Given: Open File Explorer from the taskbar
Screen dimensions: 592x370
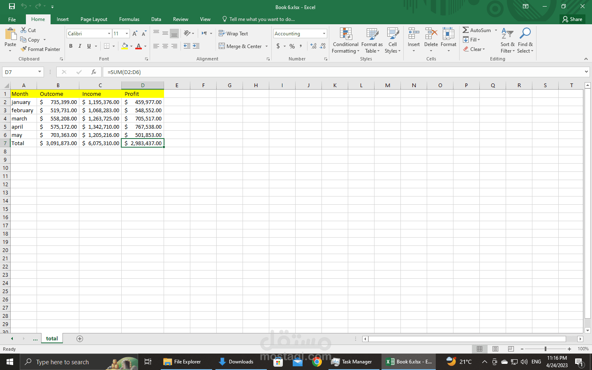Looking at the screenshot, I should (182, 362).
